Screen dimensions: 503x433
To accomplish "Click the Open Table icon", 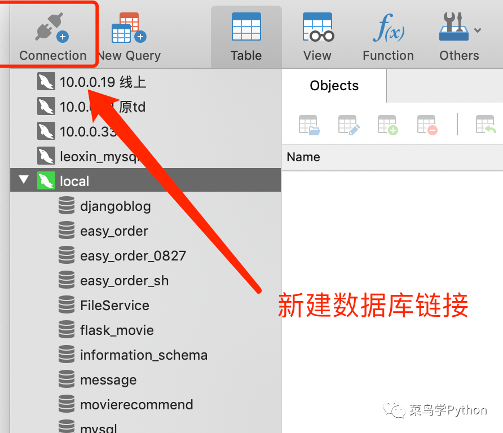I will tap(309, 125).
